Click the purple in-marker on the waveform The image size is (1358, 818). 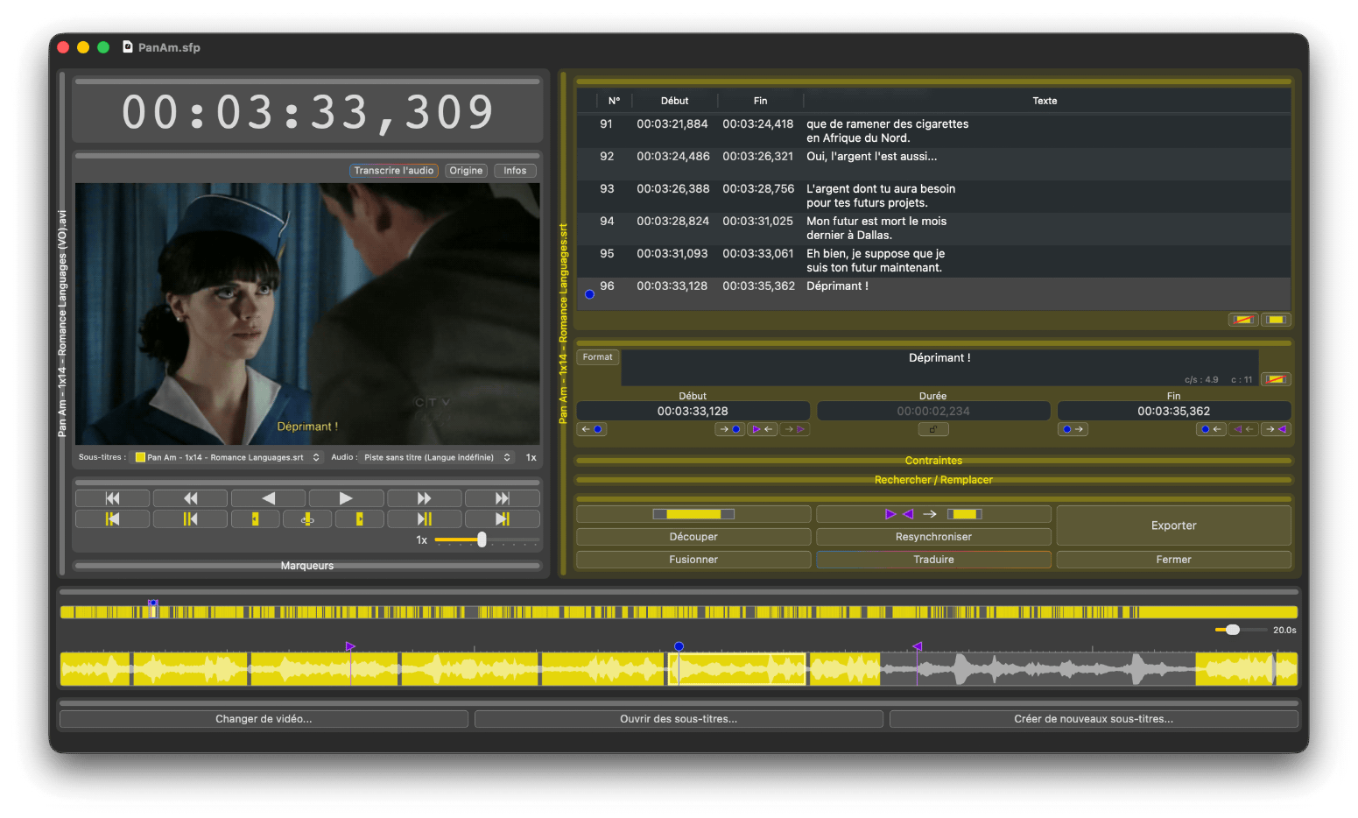350,646
